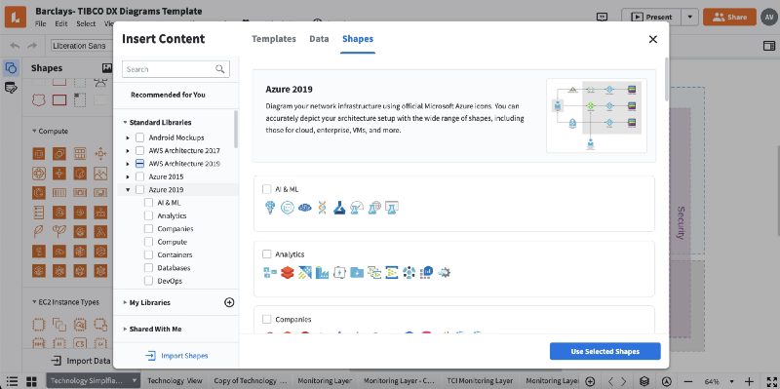Click the redo arrow in toolbar

[x=32, y=46]
